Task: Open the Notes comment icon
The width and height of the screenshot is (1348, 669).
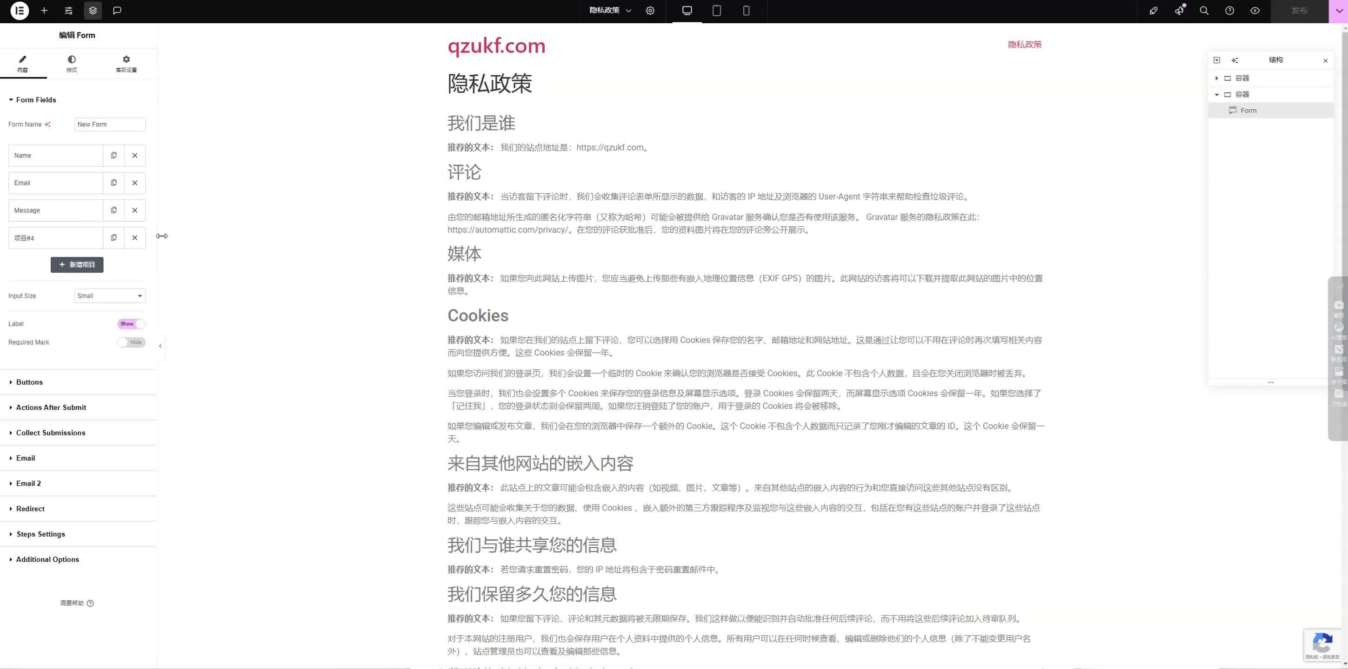Action: coord(117,10)
